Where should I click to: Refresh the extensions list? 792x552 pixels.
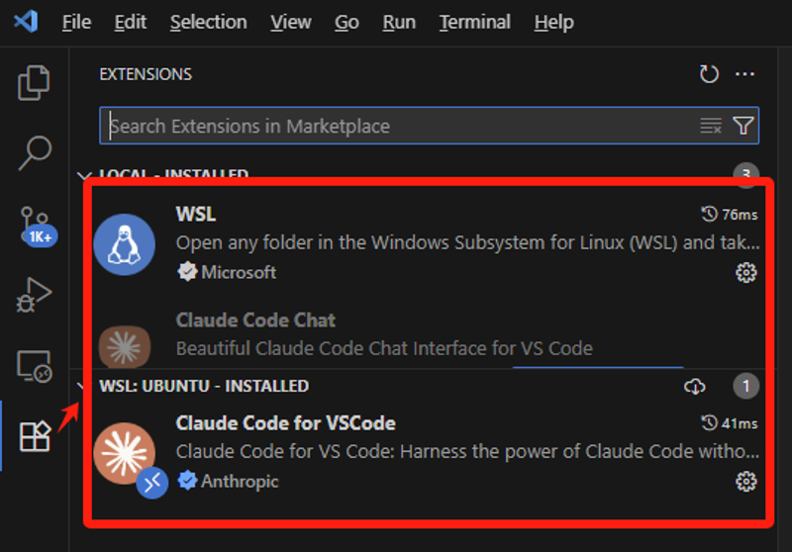point(709,74)
